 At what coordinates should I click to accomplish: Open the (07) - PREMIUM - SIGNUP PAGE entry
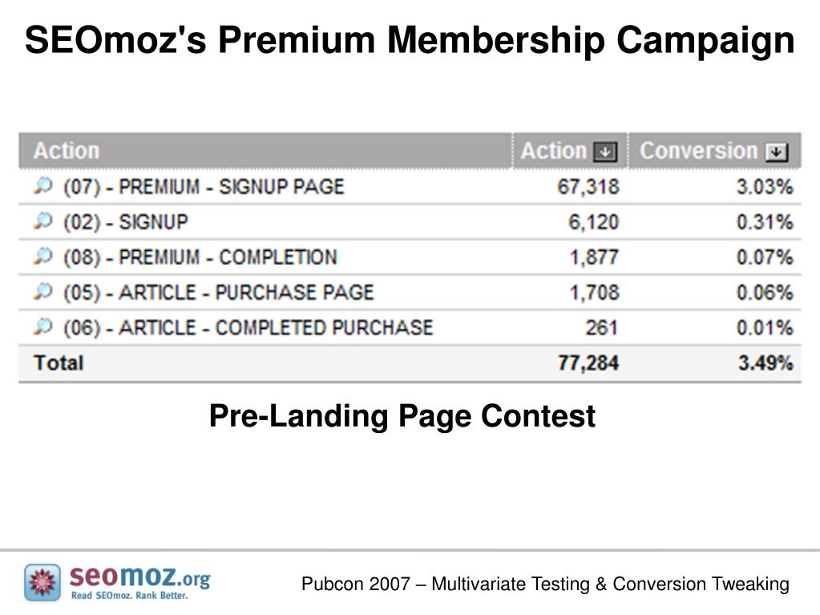(x=204, y=187)
